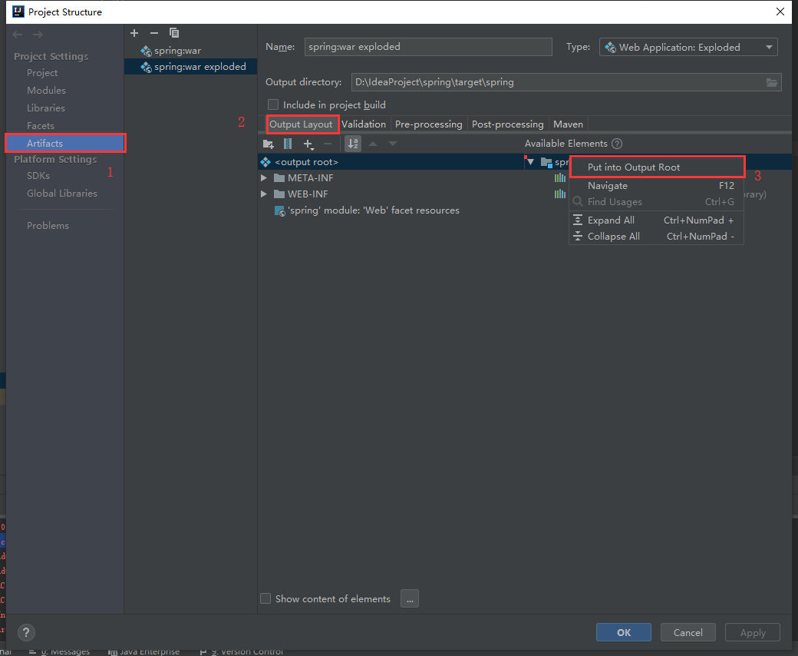Open Messages tool window in IDE
Image resolution: width=798 pixels, height=656 pixels.
(x=60, y=651)
